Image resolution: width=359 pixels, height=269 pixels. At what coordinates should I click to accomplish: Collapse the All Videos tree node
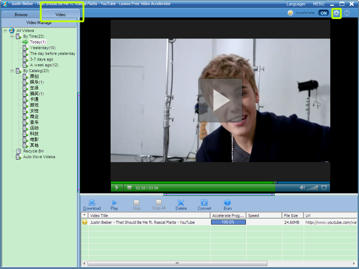(5, 30)
